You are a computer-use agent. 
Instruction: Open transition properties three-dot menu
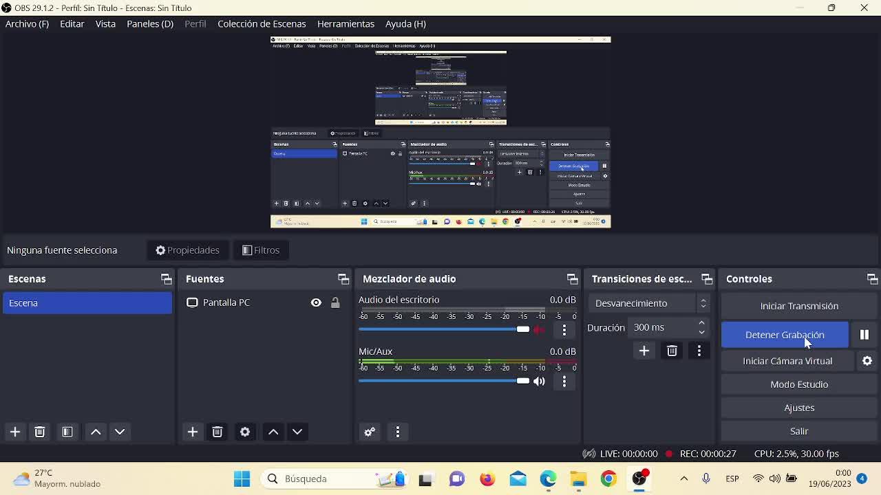(x=699, y=351)
